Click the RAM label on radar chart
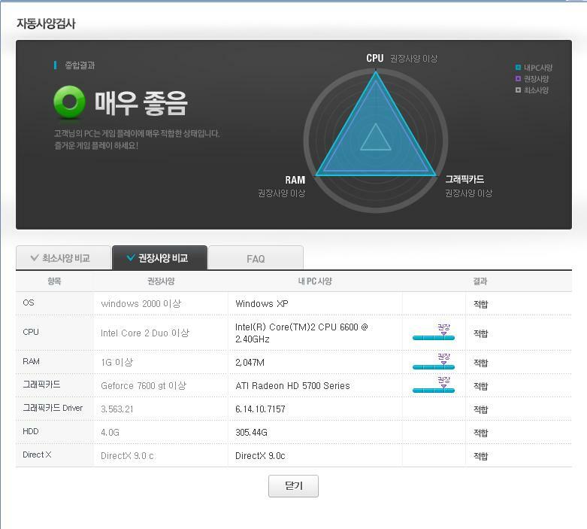Viewport: 587px width, 529px height. click(x=295, y=180)
